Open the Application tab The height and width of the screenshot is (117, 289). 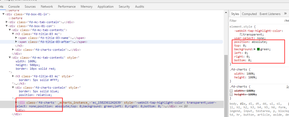105,7
